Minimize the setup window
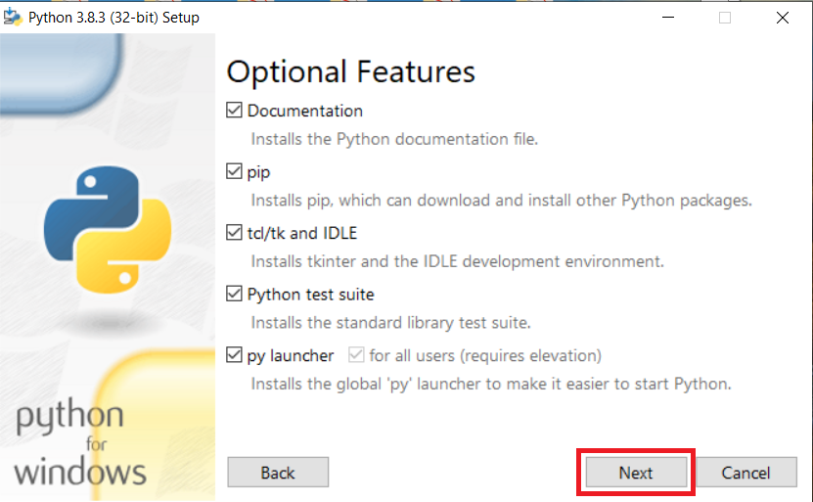The width and height of the screenshot is (813, 502). coord(668,17)
